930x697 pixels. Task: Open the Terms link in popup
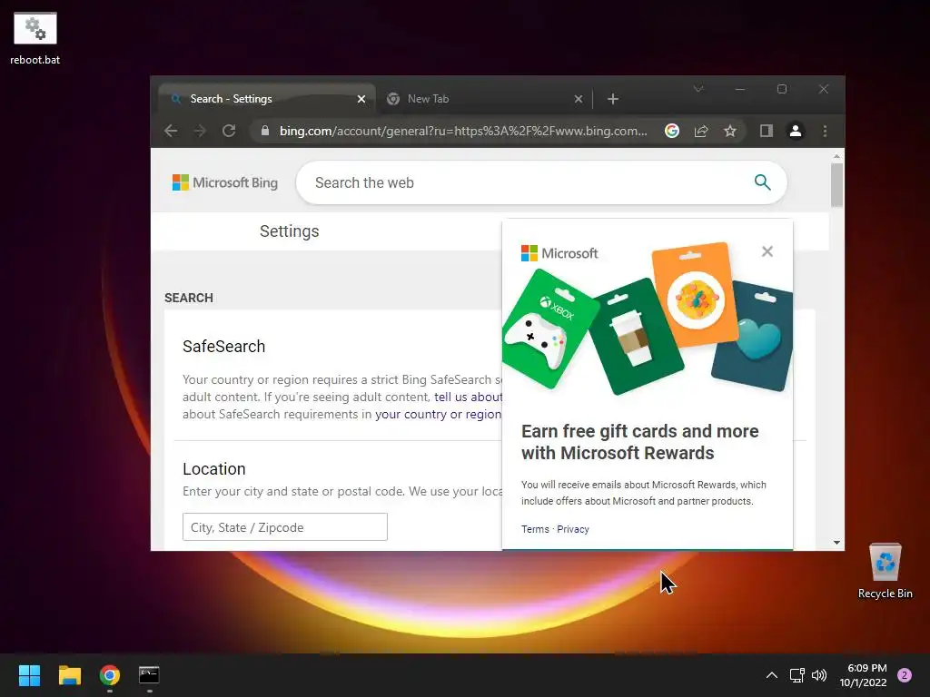coord(535,529)
